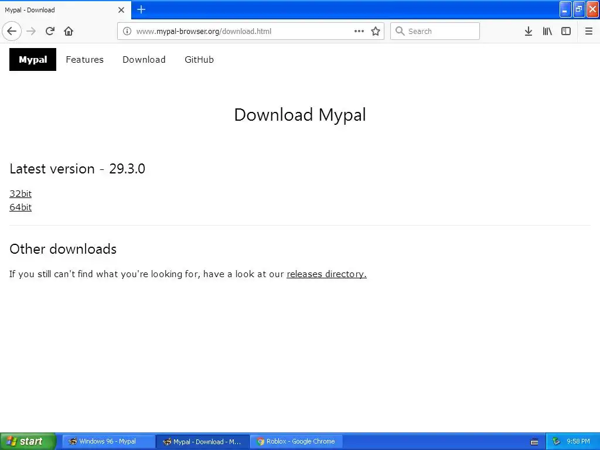Select the Mypal - Download tab

[x=66, y=10]
